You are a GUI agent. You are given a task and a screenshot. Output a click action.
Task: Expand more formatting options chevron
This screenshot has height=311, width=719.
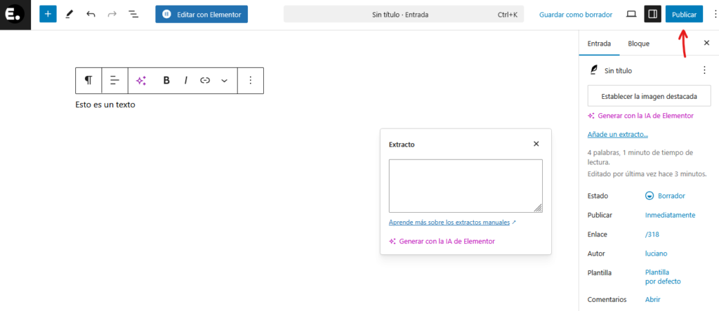tap(225, 80)
